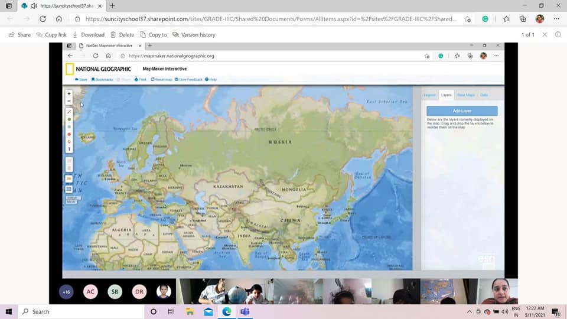Image resolution: width=567 pixels, height=319 pixels.
Task: Click the DR participant avatar
Action: coord(139,291)
